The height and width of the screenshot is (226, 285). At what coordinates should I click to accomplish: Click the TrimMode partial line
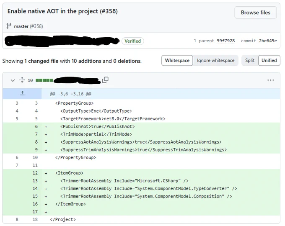[141, 134]
